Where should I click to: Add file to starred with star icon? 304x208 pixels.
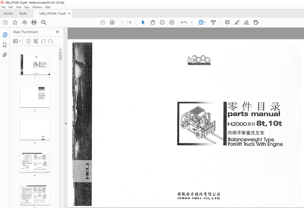coord(15,23)
